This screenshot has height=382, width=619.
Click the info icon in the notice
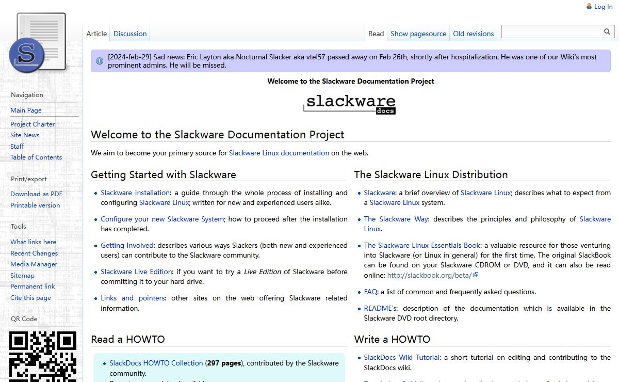click(x=100, y=61)
